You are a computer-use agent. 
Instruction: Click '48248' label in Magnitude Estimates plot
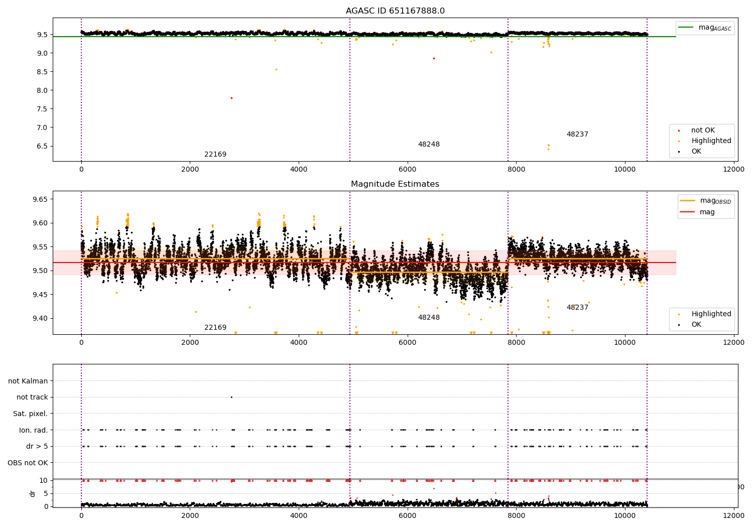point(429,318)
